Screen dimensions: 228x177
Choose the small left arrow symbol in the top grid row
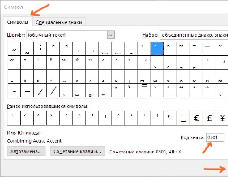click(131, 48)
